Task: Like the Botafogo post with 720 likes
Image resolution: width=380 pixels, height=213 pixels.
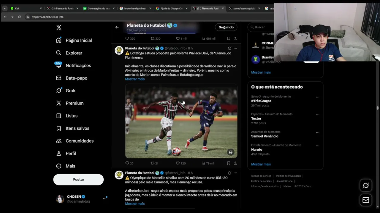Action: 178,163
